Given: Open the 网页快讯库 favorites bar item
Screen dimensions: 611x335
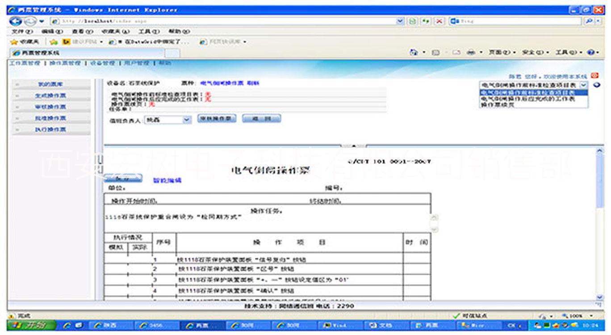Looking at the screenshot, I should pos(223,42).
